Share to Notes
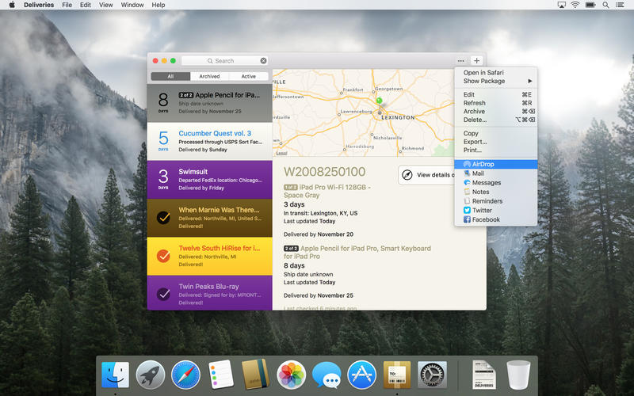Image resolution: width=634 pixels, height=396 pixels. coord(496,192)
